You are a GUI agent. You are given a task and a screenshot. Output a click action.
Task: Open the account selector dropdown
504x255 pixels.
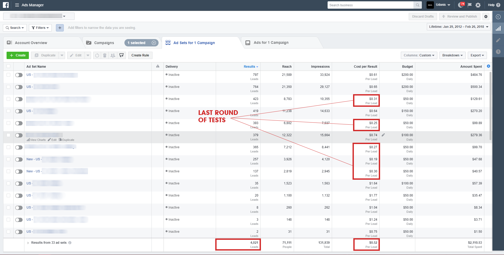[x=39, y=16]
